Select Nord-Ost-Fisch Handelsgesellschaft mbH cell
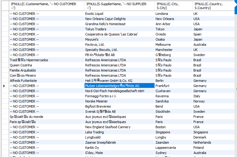This screenshot has width=237, height=157. (119, 91)
